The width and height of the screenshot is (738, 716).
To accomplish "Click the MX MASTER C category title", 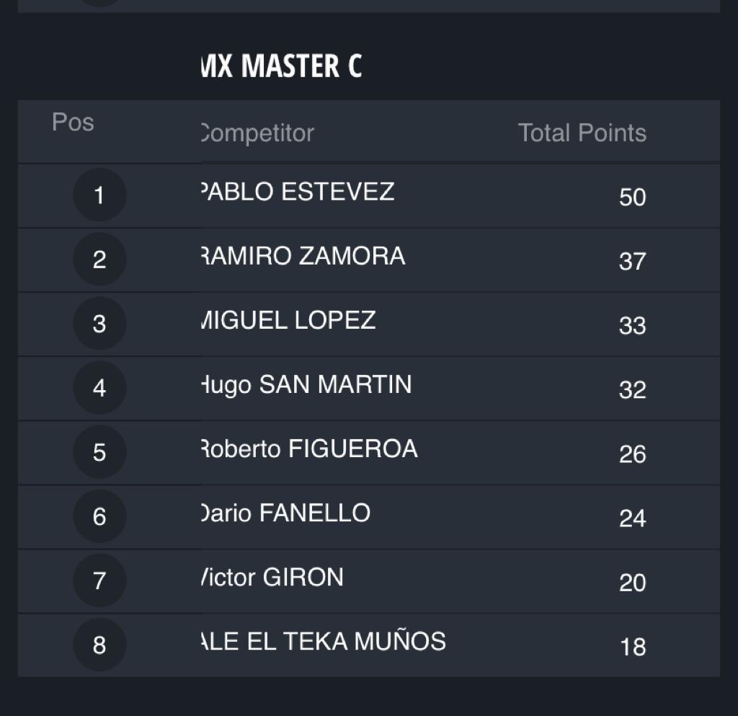I will pyautogui.click(x=280, y=66).
